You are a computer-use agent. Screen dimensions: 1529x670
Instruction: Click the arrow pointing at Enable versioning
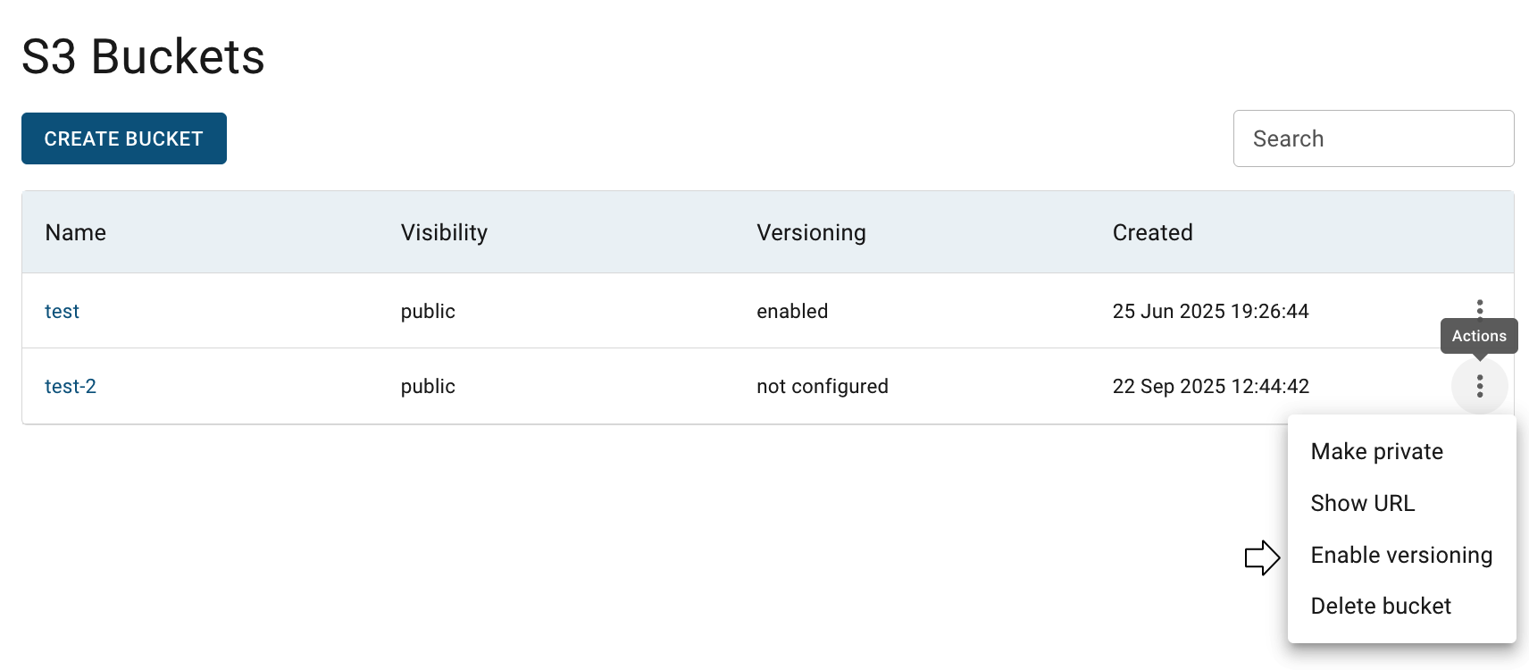1262,557
